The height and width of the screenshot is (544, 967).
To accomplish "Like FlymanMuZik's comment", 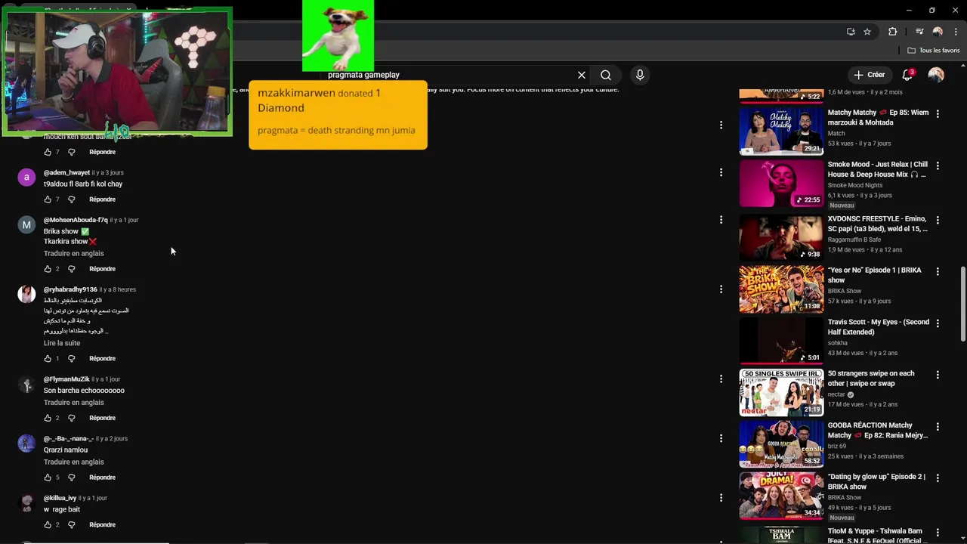I will pos(48,418).
